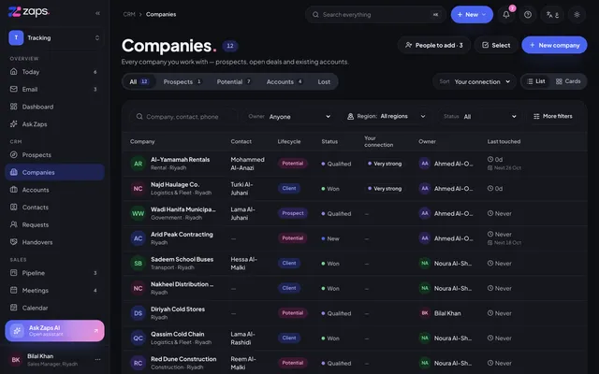Open the Owner Anyone dropdown
The height and width of the screenshot is (374, 599).
[289, 116]
